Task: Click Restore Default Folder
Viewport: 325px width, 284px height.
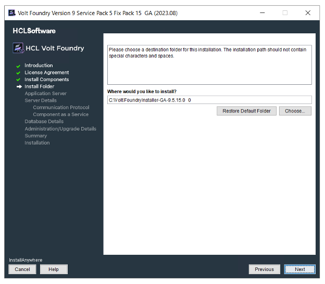Action: coord(246,111)
